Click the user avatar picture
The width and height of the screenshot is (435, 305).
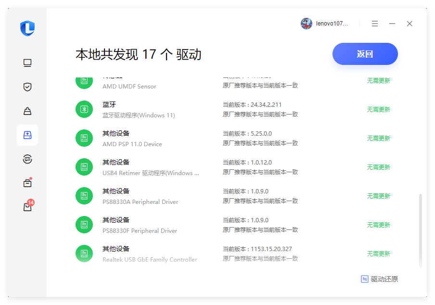click(x=307, y=24)
